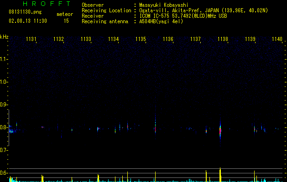Click the kHz axis unit label
The image size is (287, 182).
pos(4,37)
